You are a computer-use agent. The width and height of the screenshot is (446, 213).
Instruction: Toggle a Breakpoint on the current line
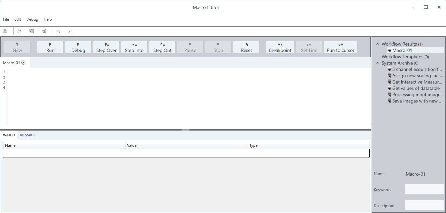tap(280, 47)
